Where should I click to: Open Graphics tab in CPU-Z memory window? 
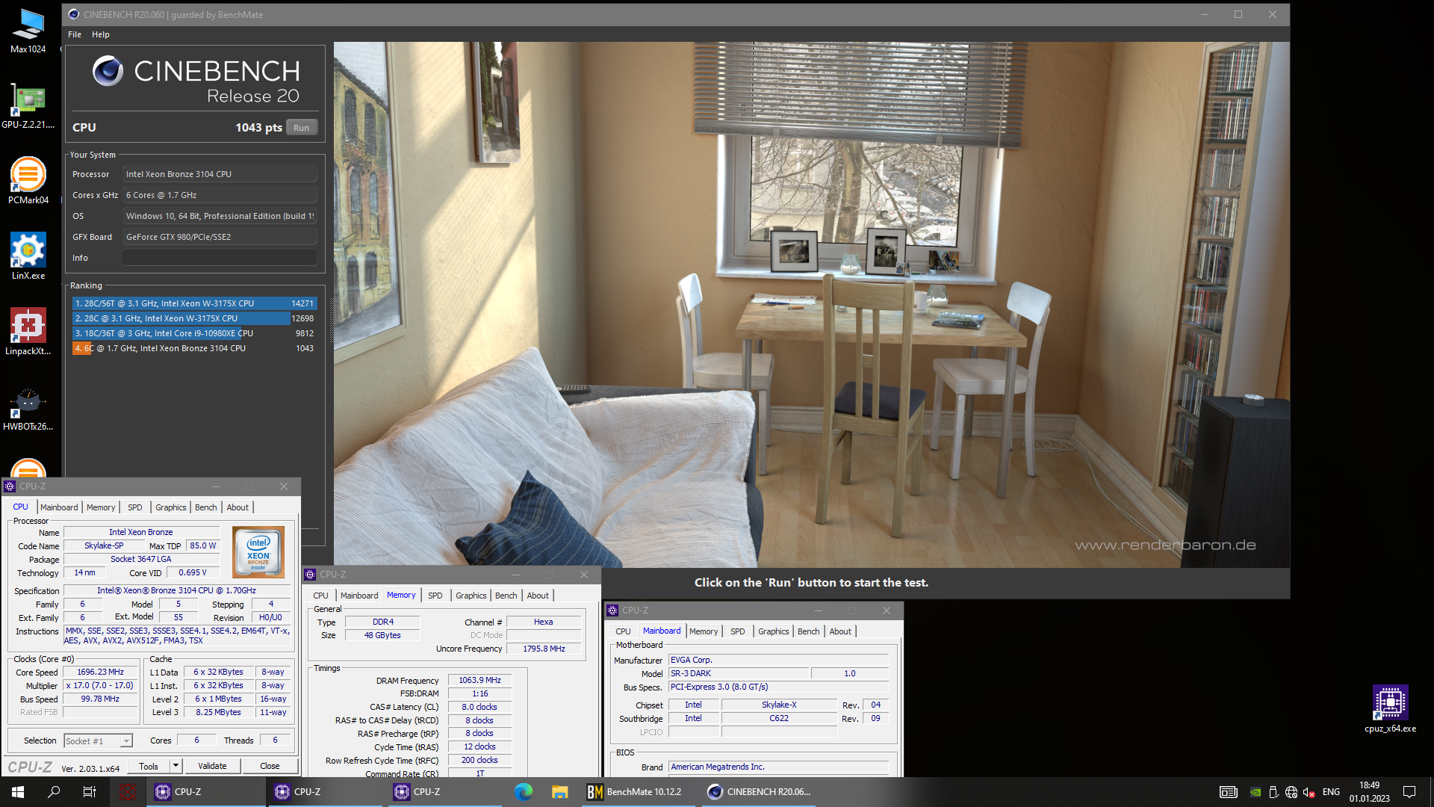pos(471,596)
